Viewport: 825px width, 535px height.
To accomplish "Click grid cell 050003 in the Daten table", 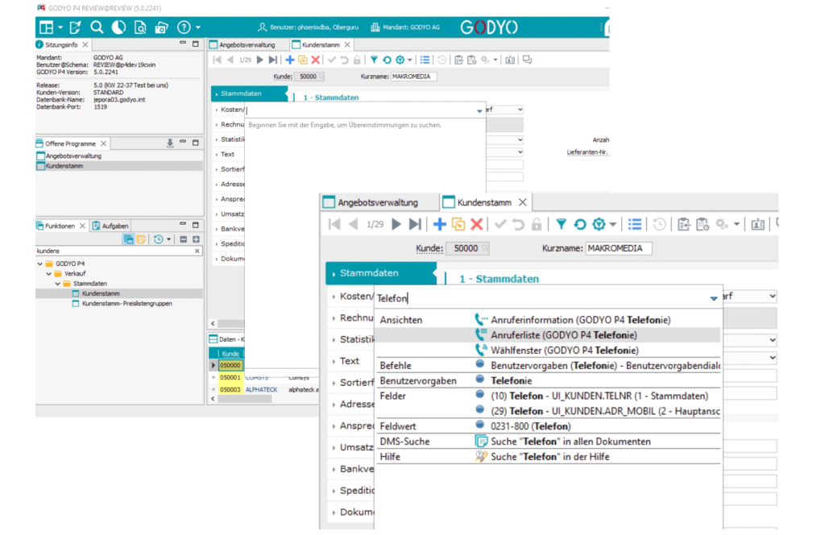I will (230, 390).
